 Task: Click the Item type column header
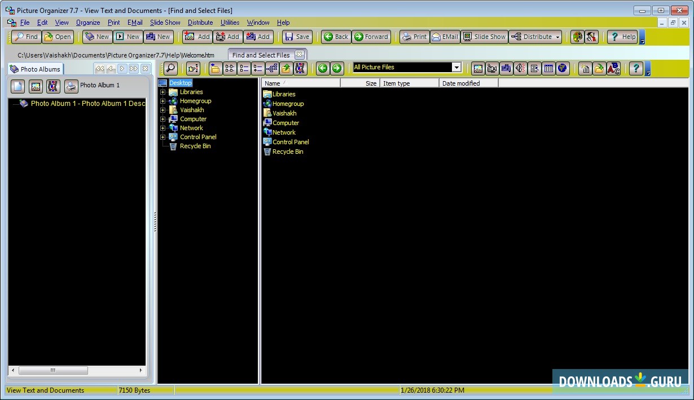409,83
